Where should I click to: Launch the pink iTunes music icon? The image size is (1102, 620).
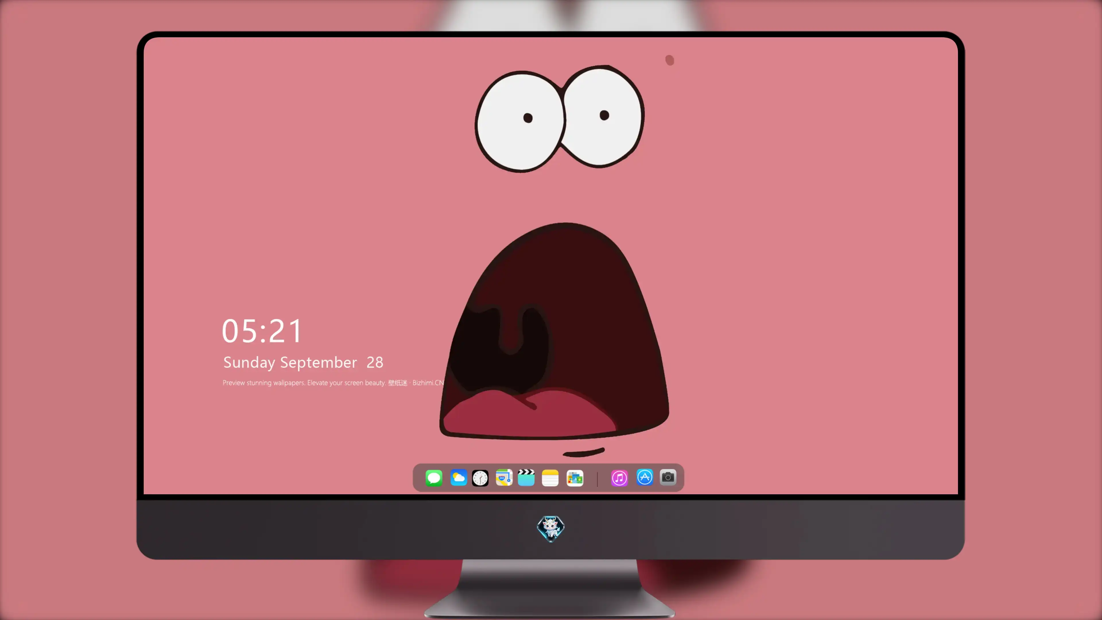click(620, 478)
